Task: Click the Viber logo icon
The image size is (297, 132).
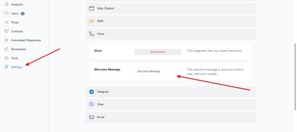Action: (92, 104)
